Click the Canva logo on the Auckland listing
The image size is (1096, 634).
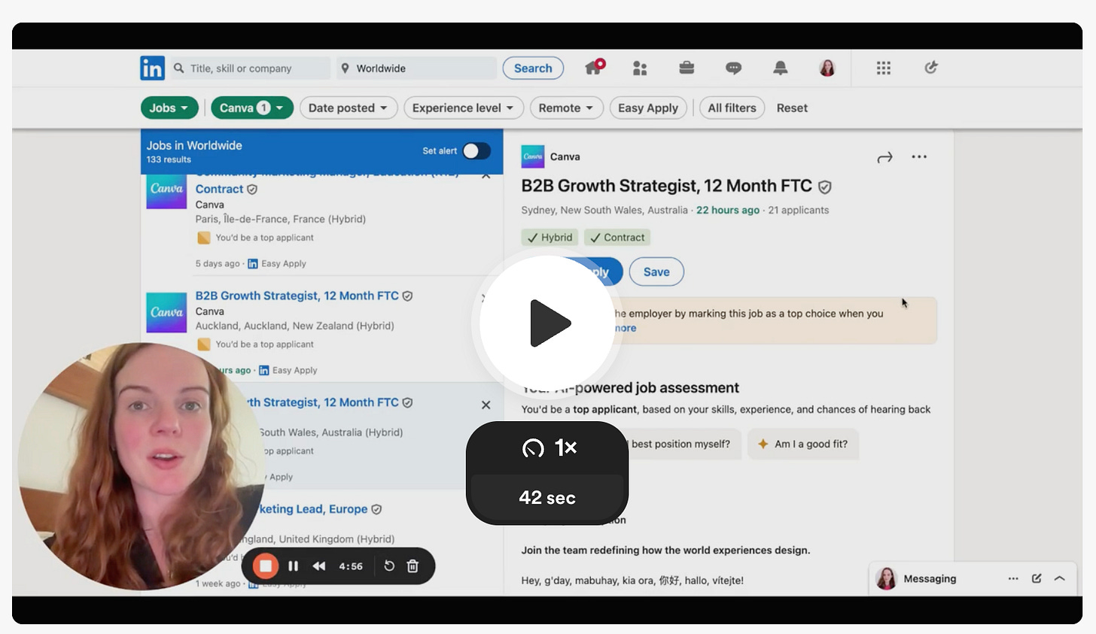166,312
